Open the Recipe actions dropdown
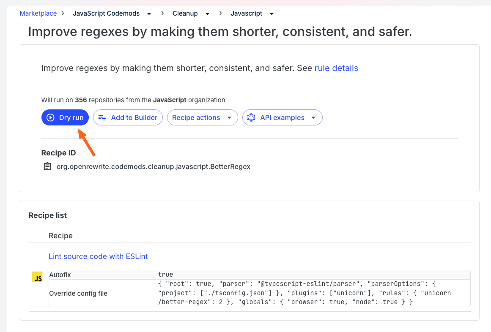491x332 pixels. (x=202, y=117)
